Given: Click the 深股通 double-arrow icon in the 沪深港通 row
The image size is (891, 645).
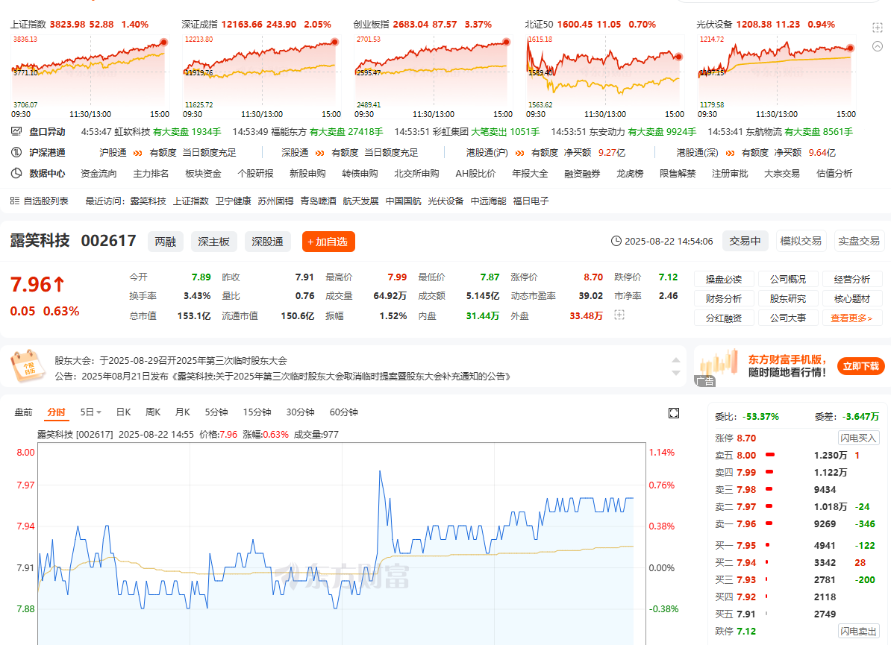Looking at the screenshot, I should tap(320, 154).
